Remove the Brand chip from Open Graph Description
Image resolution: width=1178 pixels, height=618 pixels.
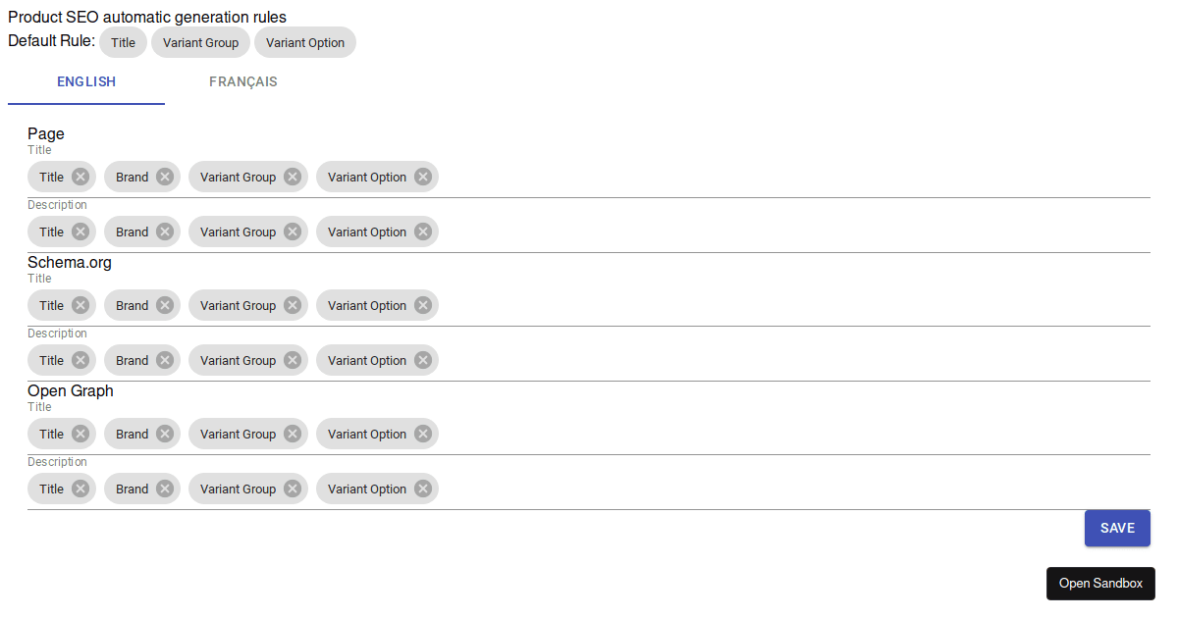(x=163, y=489)
